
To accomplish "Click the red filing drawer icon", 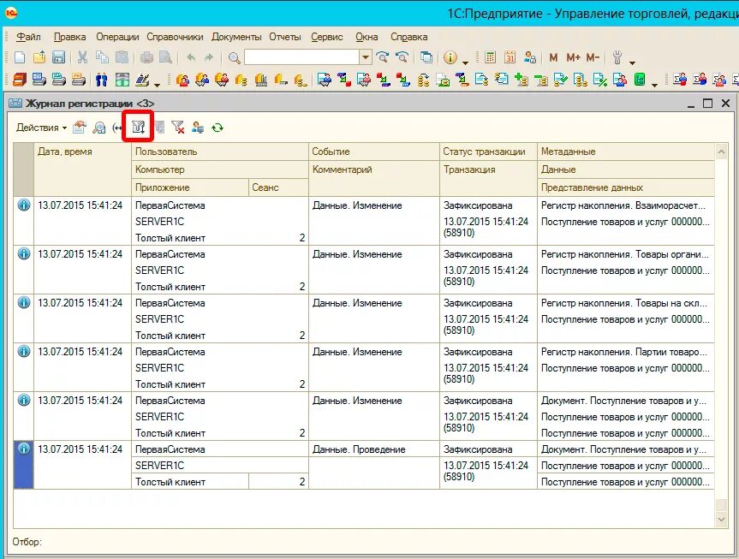I will 20,80.
